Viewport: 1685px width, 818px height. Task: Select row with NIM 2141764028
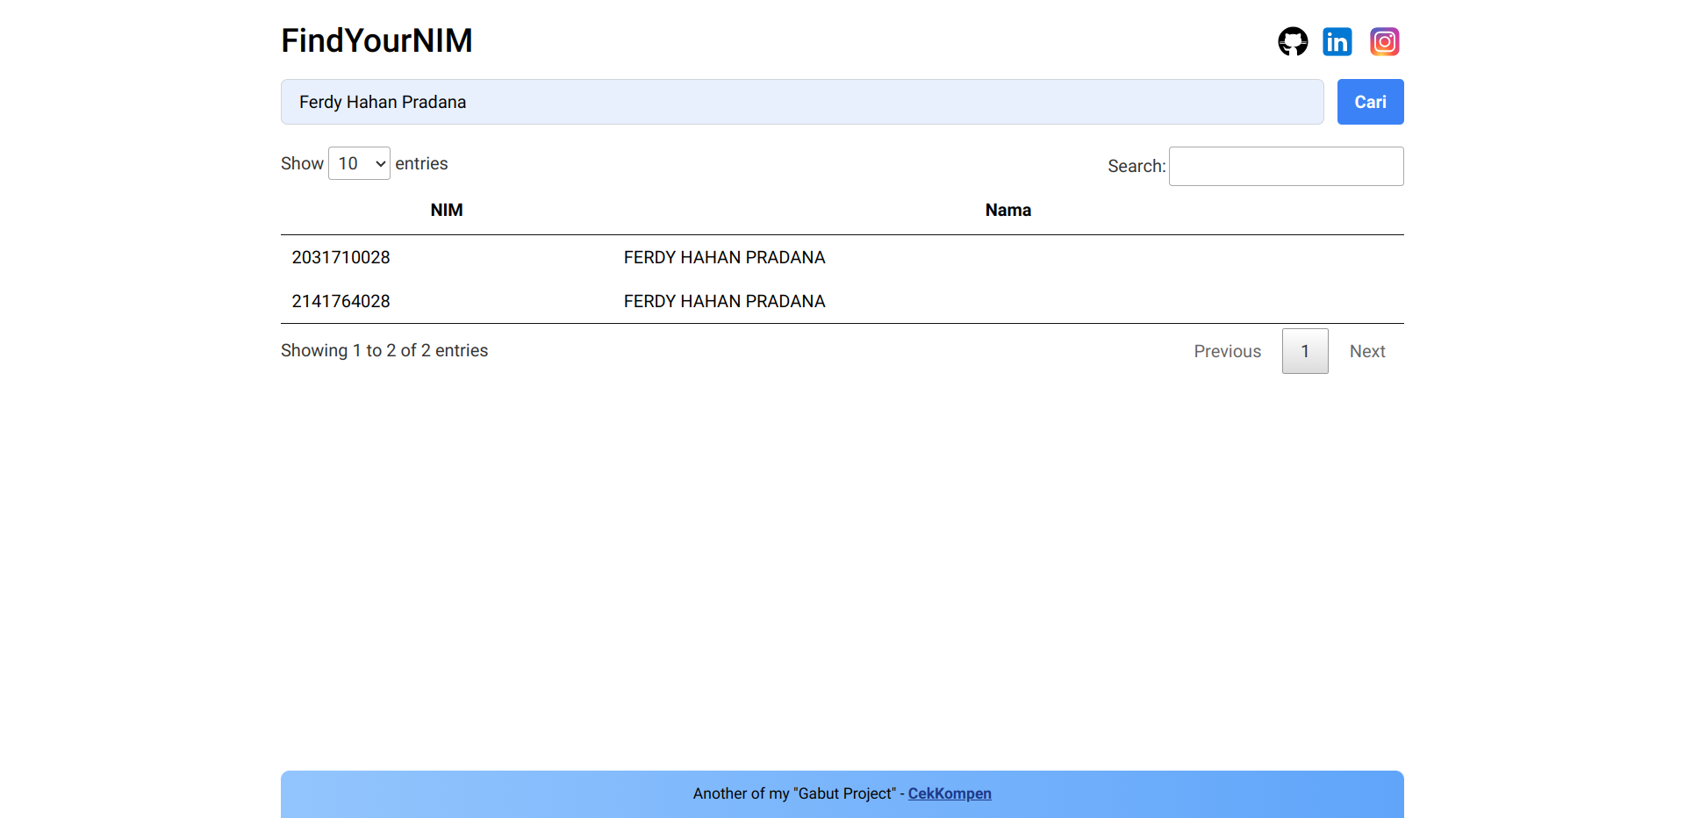(x=341, y=301)
